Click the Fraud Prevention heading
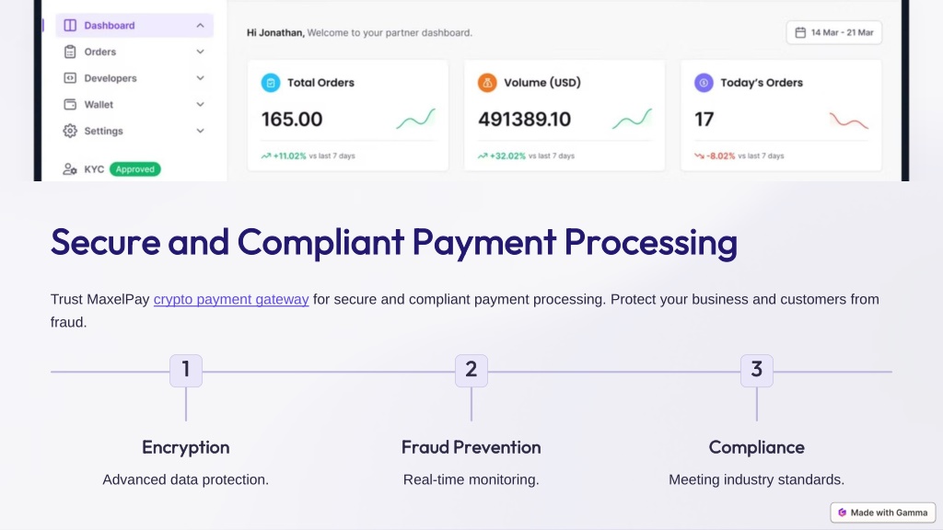 tap(471, 447)
